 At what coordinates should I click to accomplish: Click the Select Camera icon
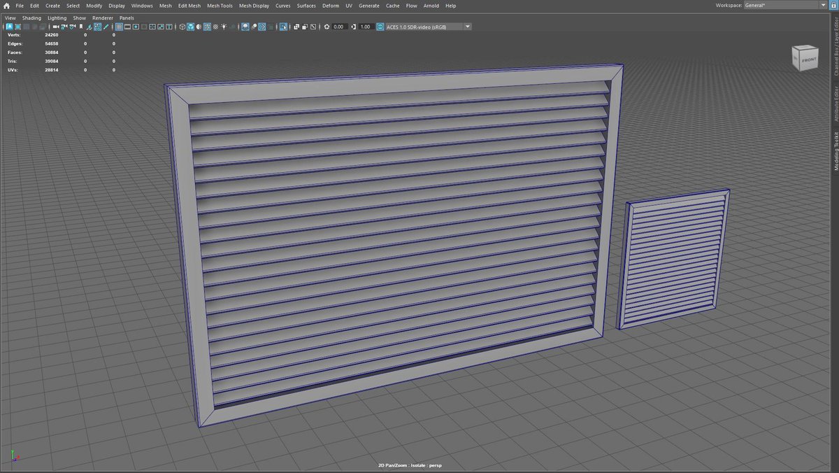tap(56, 27)
